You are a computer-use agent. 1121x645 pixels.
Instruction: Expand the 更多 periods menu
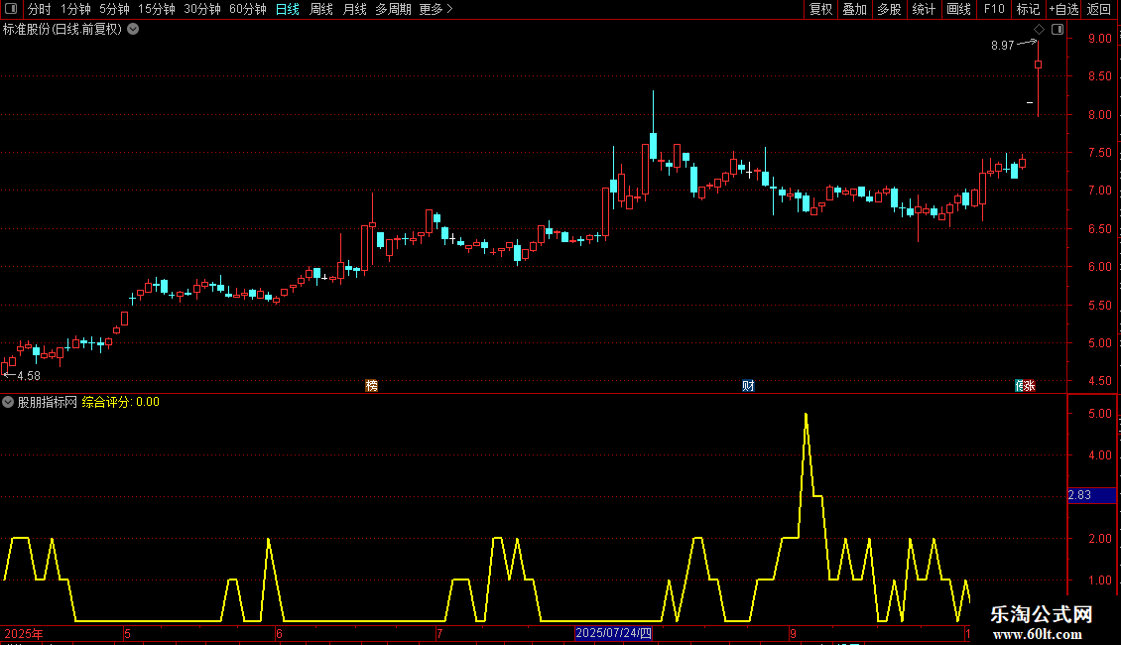click(436, 9)
